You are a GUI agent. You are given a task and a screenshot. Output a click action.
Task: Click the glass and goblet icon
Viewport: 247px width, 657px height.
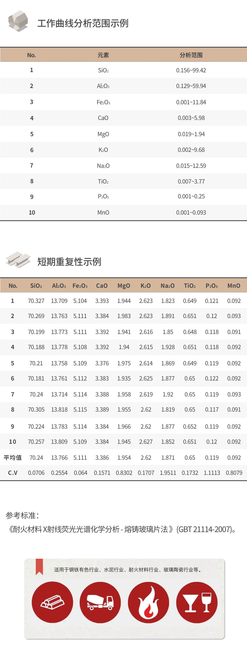(197, 602)
